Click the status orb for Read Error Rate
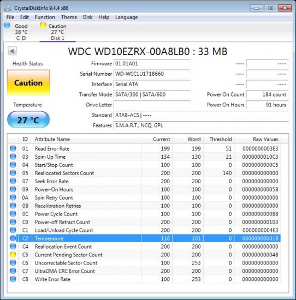The height and width of the screenshot is (300, 296). point(13,148)
